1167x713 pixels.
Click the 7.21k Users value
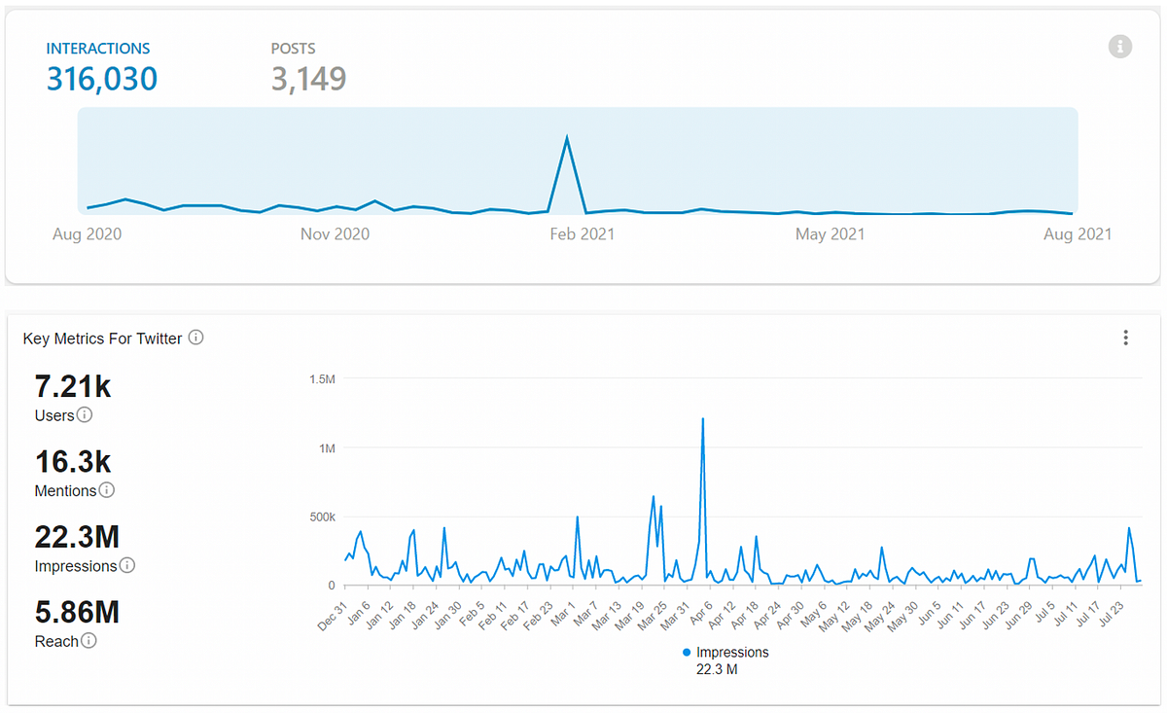[x=73, y=386]
